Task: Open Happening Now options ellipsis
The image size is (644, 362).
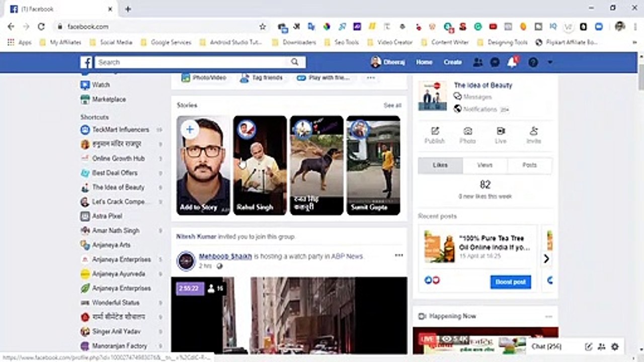Action: (x=548, y=317)
